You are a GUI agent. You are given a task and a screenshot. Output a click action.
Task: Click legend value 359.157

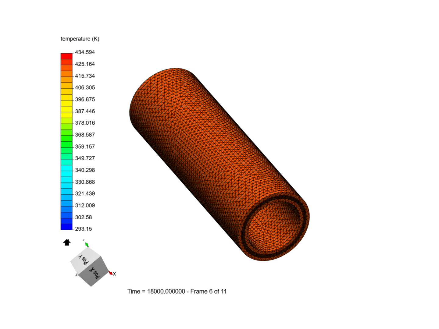[85, 147]
